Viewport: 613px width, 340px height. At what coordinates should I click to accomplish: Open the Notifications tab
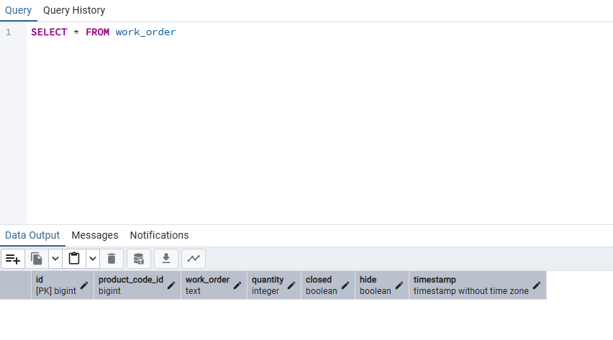point(159,235)
